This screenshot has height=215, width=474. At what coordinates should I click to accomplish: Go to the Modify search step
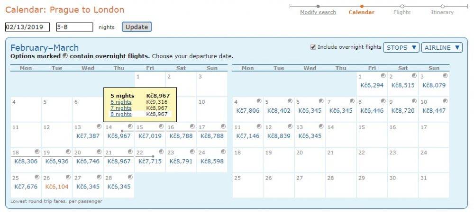point(318,12)
